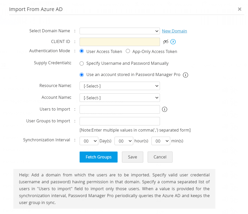Close the Import From Azure AD dialog
Screen dimensions: 248x214
240,9
